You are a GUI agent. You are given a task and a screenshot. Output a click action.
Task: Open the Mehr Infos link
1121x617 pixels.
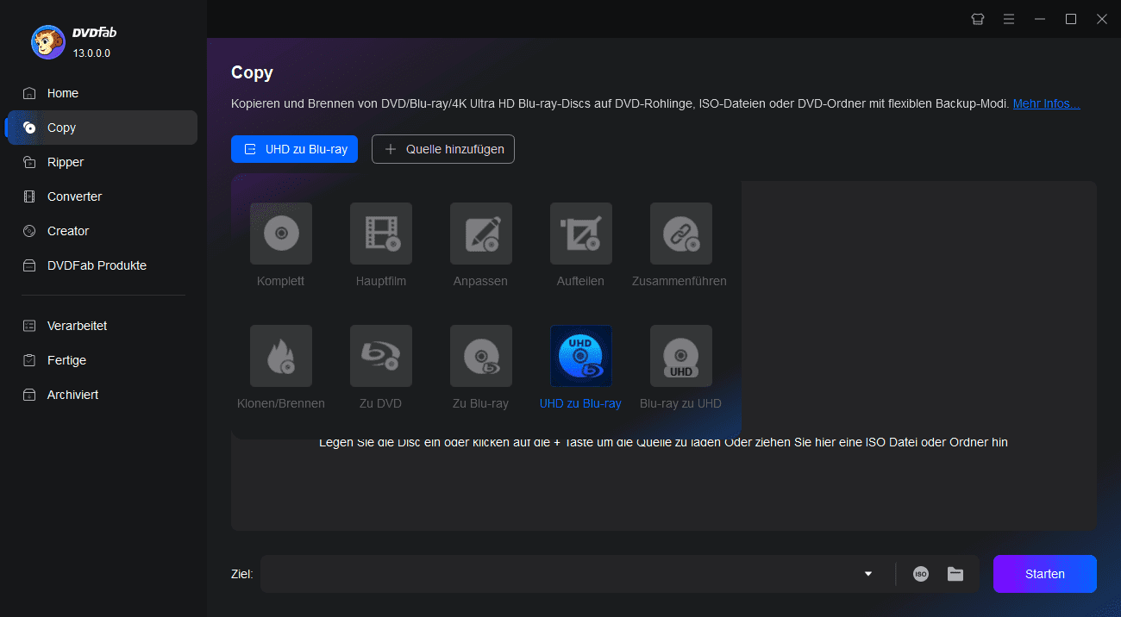click(x=1046, y=103)
